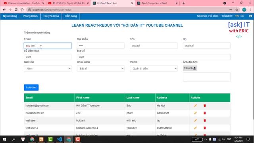The image size is (254, 143).
Task: Edit the test user 4 row with the pencil icon
Action: (195, 128)
